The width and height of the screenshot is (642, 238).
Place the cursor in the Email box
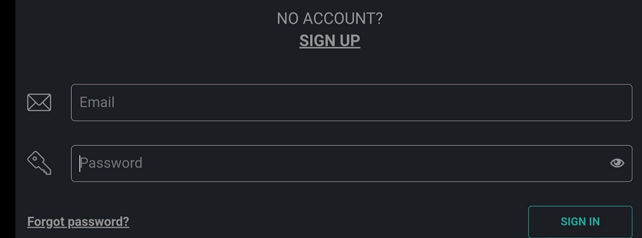coord(351,102)
